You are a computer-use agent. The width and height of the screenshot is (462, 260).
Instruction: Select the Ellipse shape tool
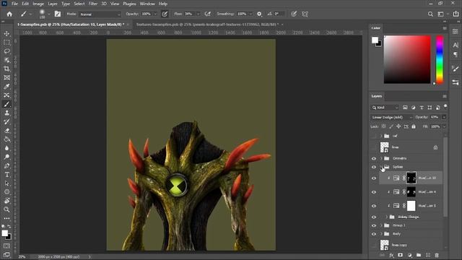coord(6,192)
